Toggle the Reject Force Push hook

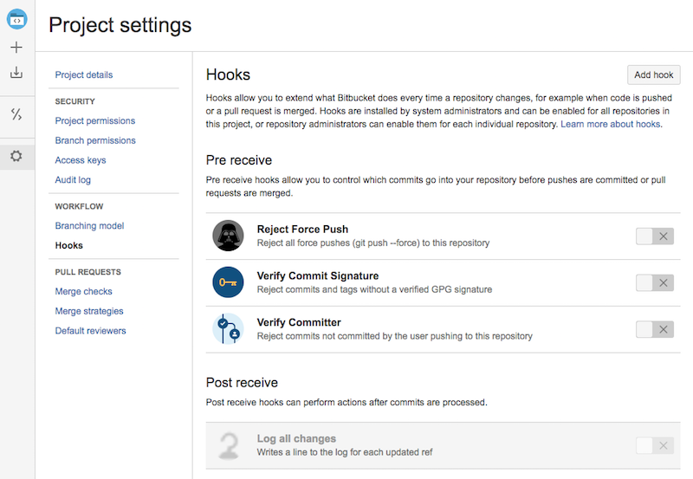point(655,236)
